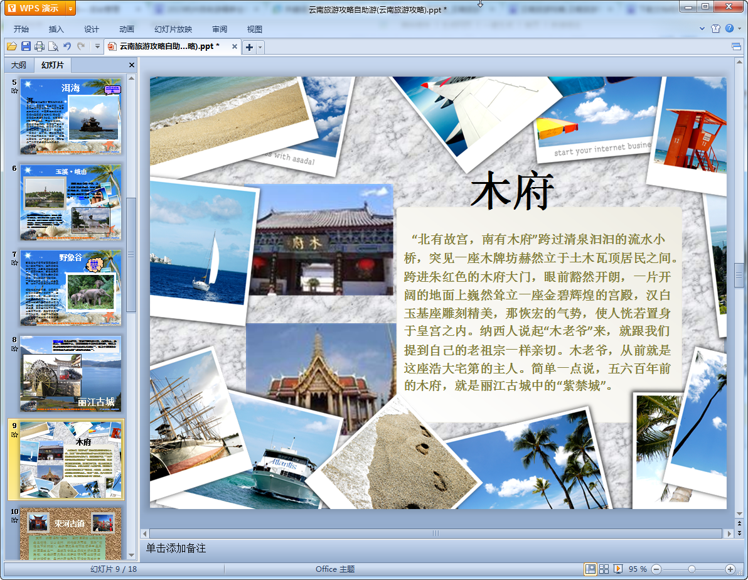This screenshot has height=580, width=748.
Task: Click the zoom in plus button
Action: coord(730,569)
